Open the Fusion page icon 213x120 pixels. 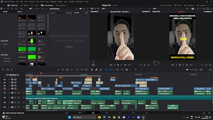(106, 113)
